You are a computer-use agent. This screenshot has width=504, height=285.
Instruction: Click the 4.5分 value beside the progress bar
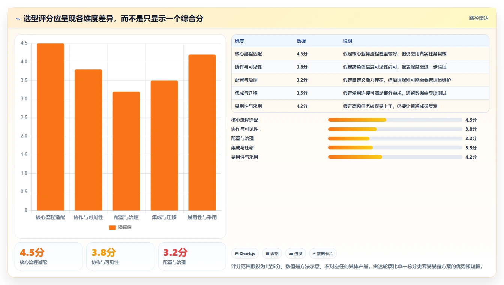pyautogui.click(x=471, y=120)
